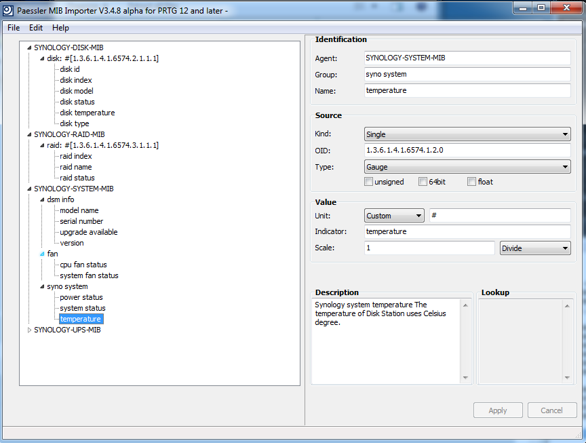586x443 pixels.
Task: Select the 'raid name' tree item
Action: point(76,167)
